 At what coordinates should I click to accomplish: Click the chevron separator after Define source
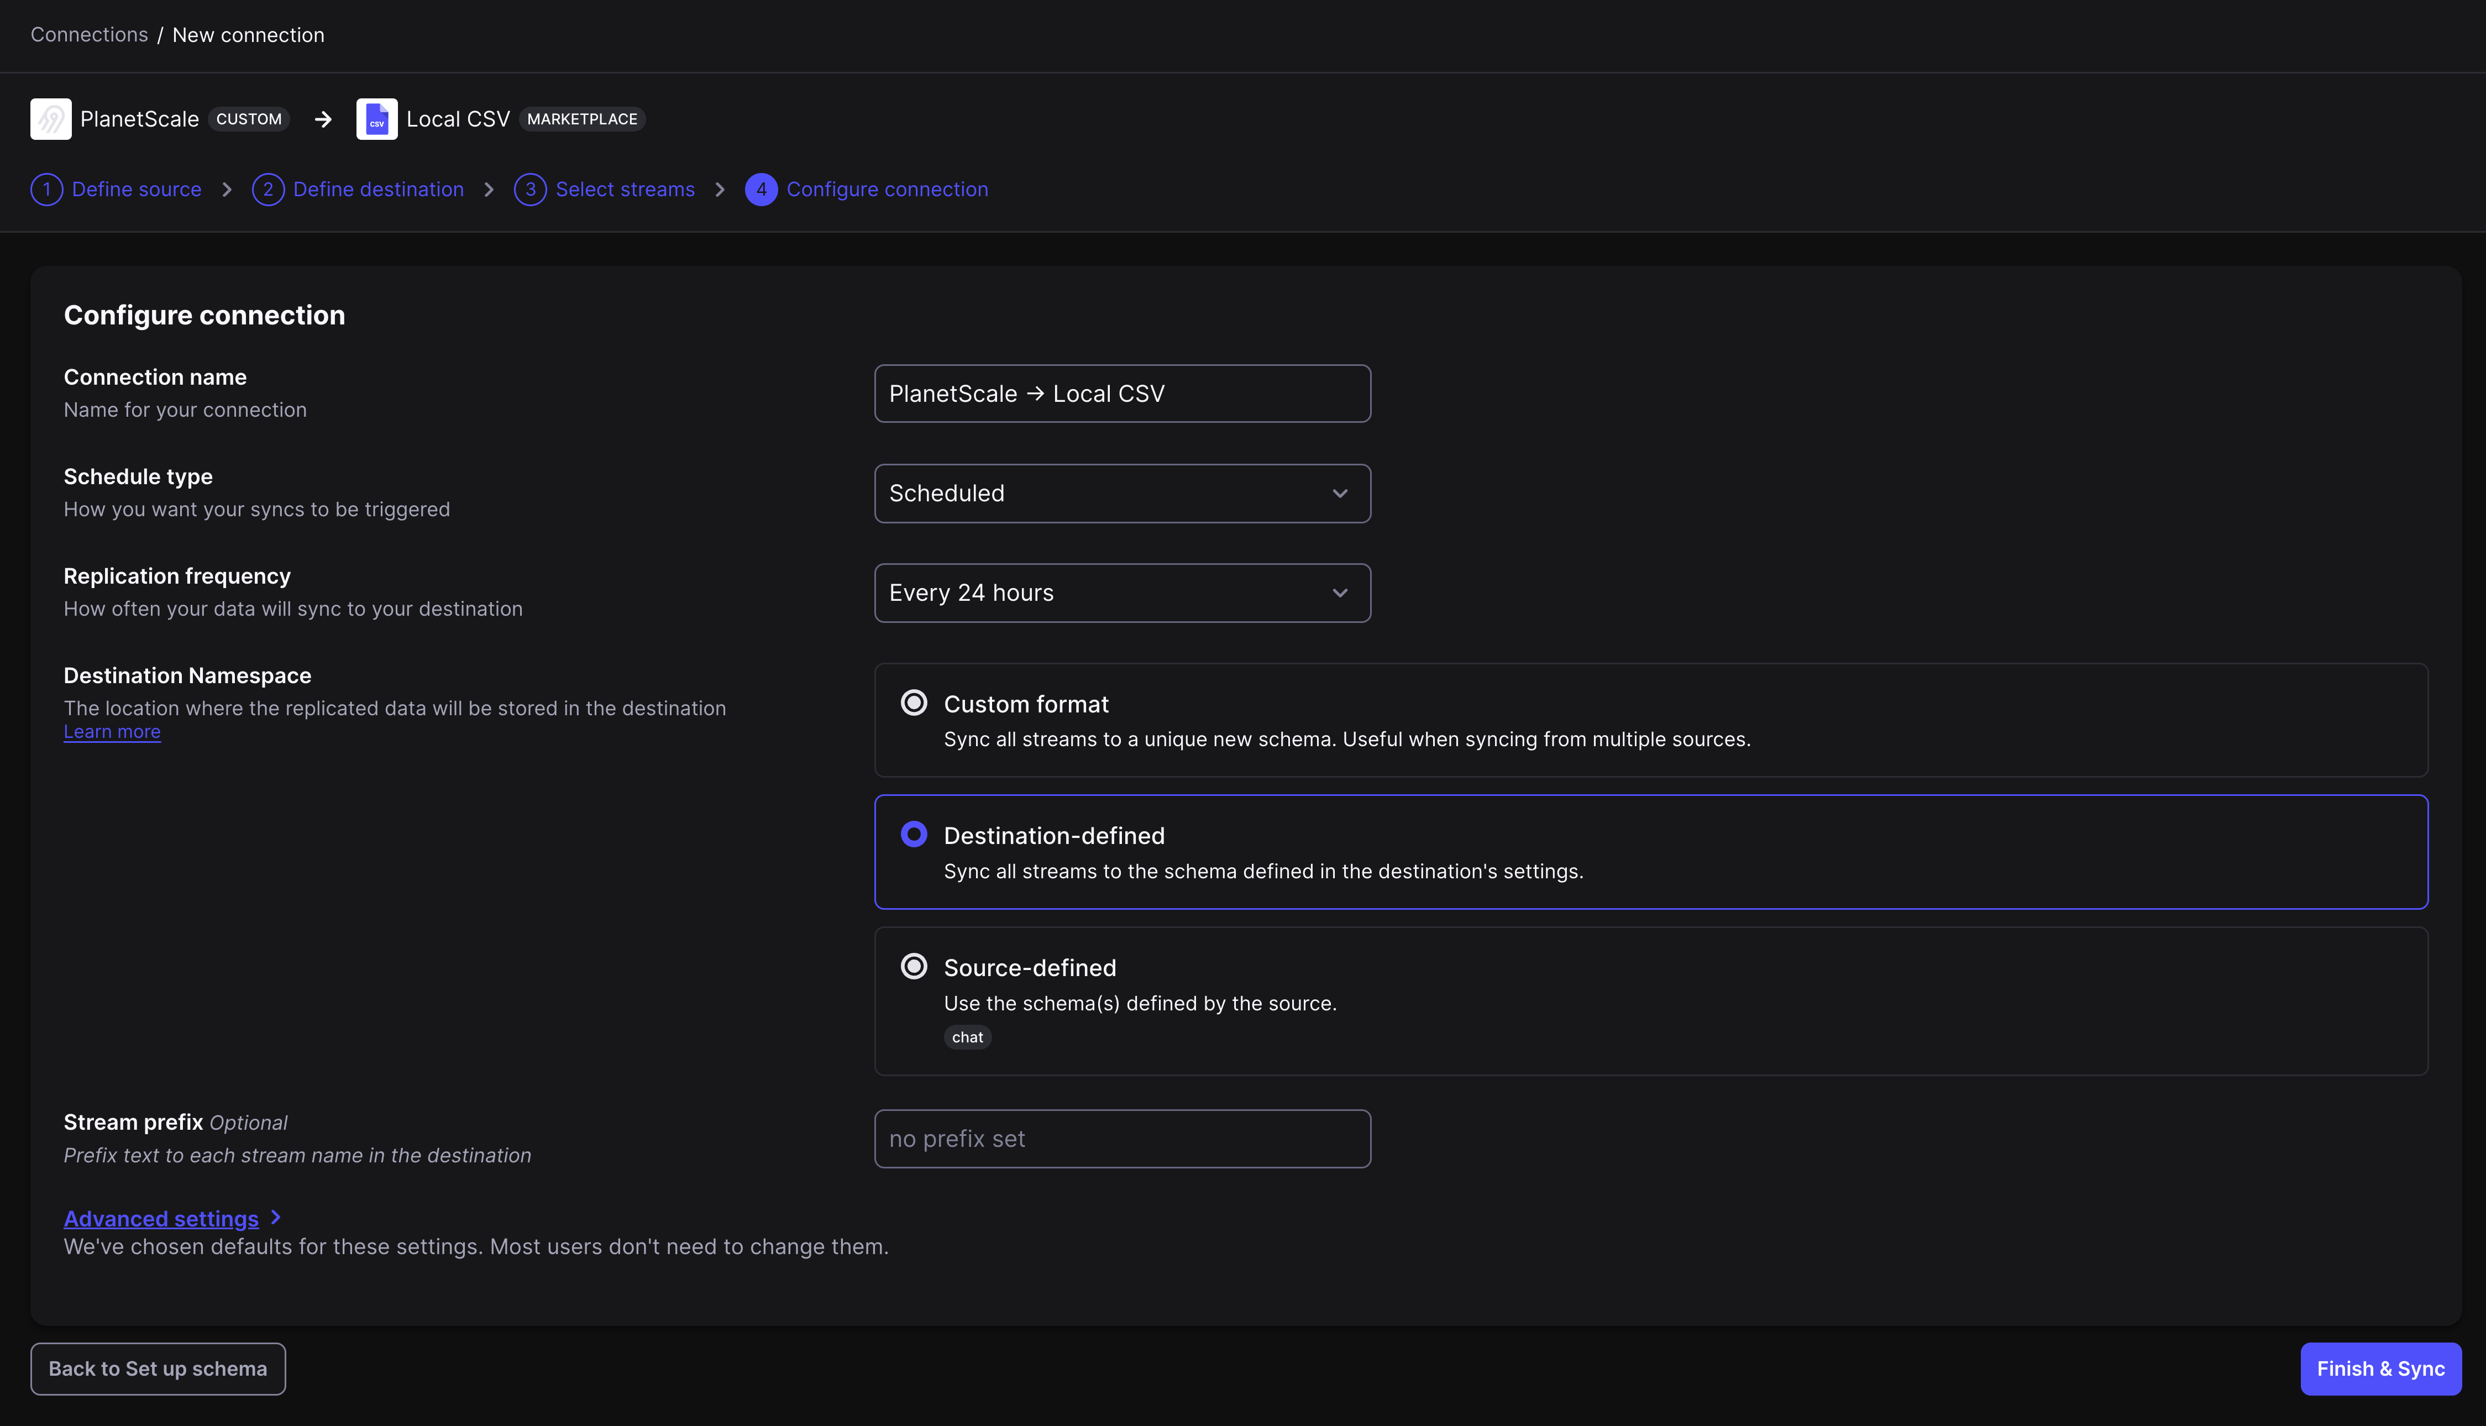pos(226,189)
